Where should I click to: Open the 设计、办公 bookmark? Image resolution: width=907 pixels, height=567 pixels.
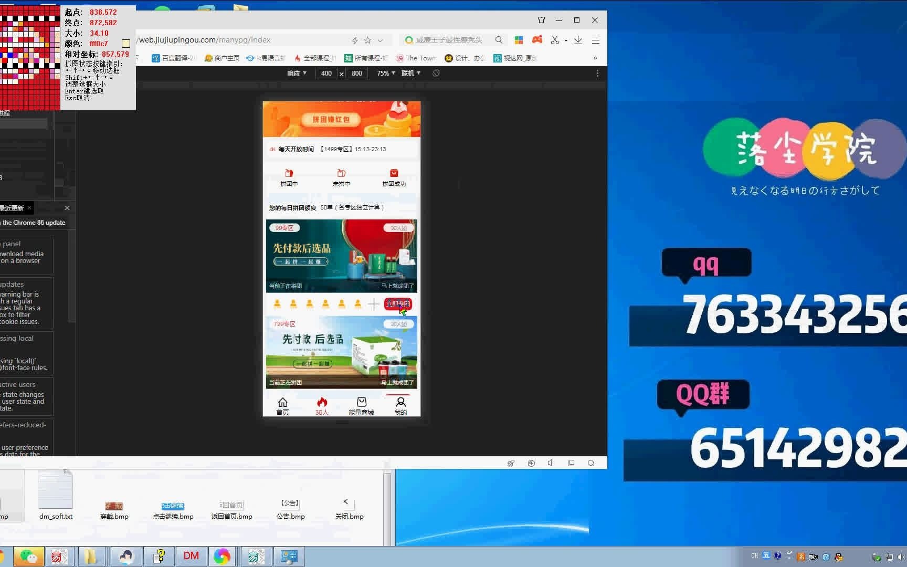pyautogui.click(x=465, y=58)
